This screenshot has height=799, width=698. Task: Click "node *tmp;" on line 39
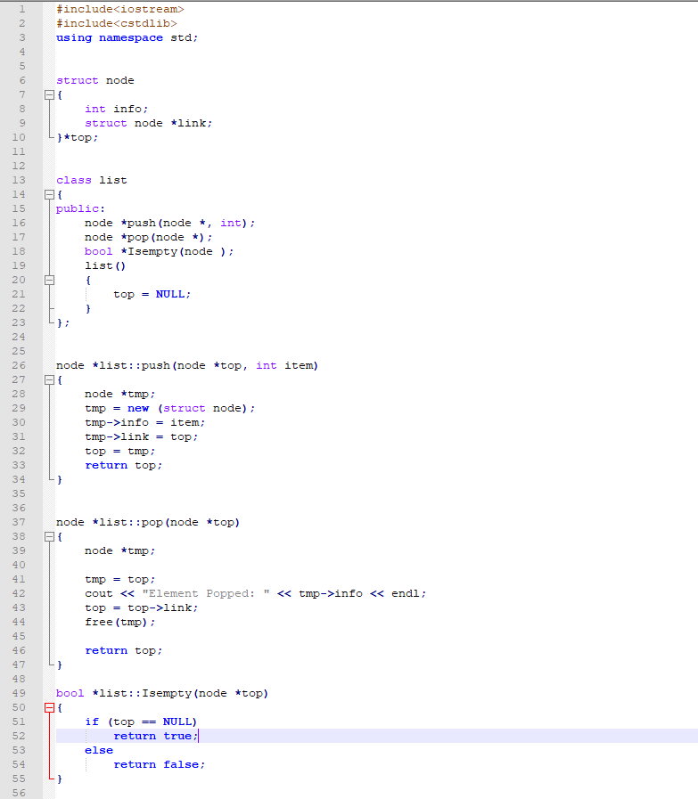pos(119,550)
